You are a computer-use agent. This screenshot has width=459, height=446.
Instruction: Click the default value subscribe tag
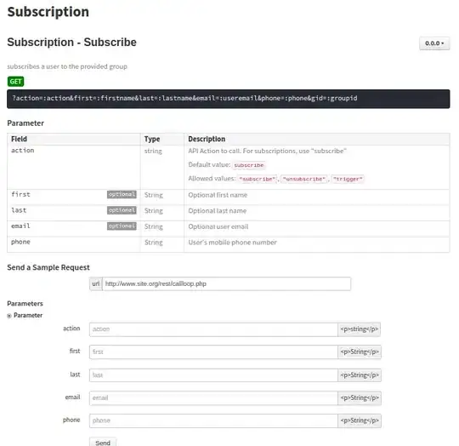click(x=249, y=165)
